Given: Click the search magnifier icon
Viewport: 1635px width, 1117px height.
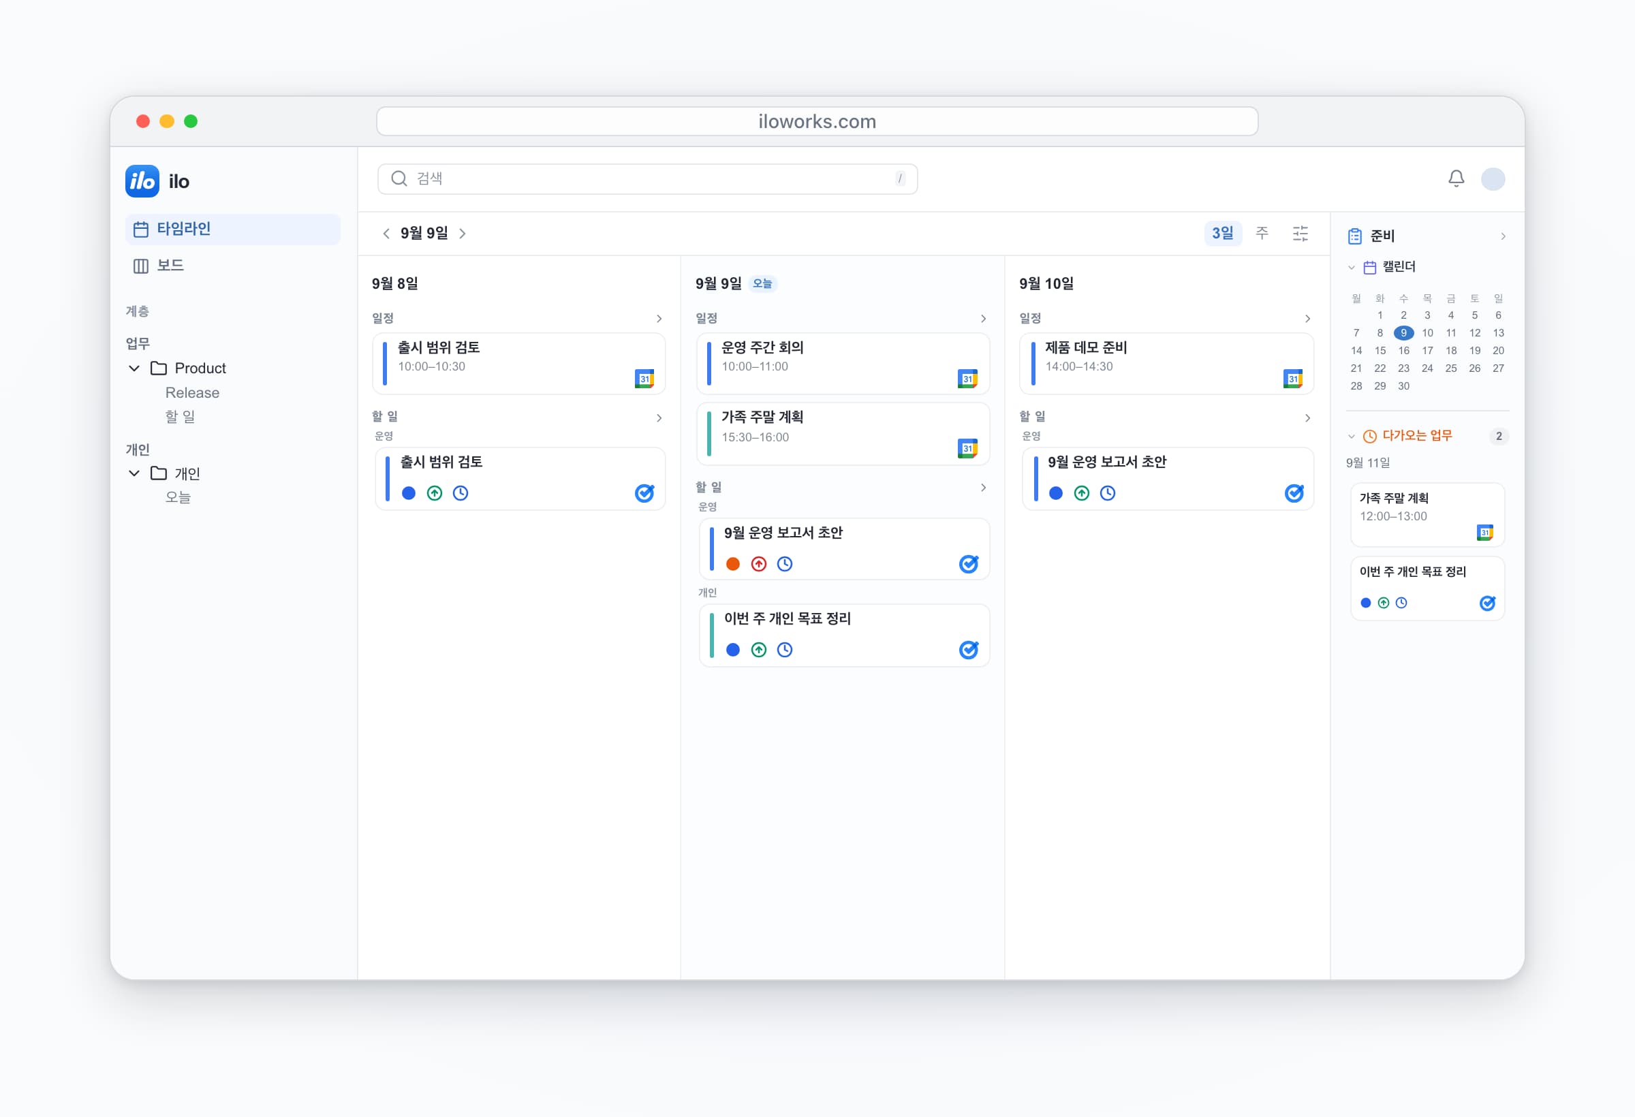Looking at the screenshot, I should point(399,178).
